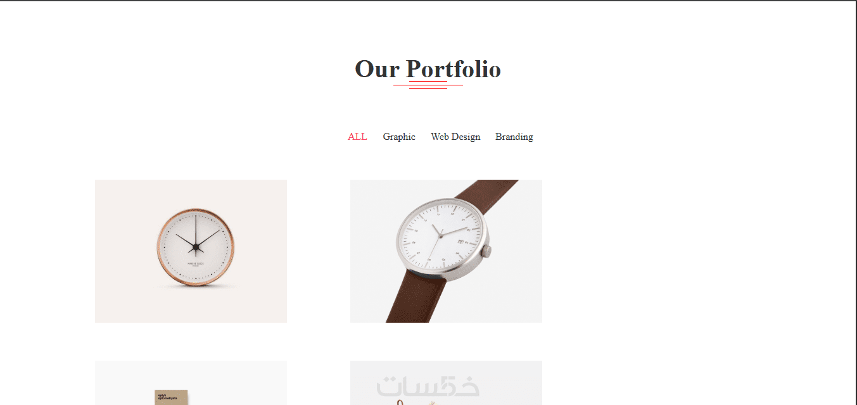Open the copper wall clock thumbnail
This screenshot has height=405, width=857.
[191, 251]
